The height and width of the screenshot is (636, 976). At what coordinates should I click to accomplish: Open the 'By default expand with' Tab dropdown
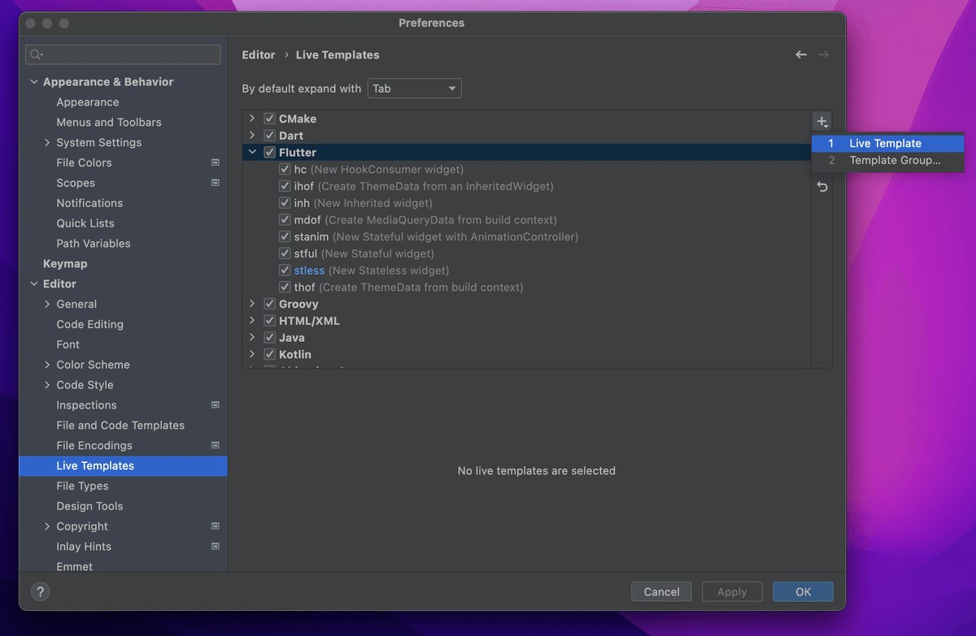pyautogui.click(x=415, y=89)
